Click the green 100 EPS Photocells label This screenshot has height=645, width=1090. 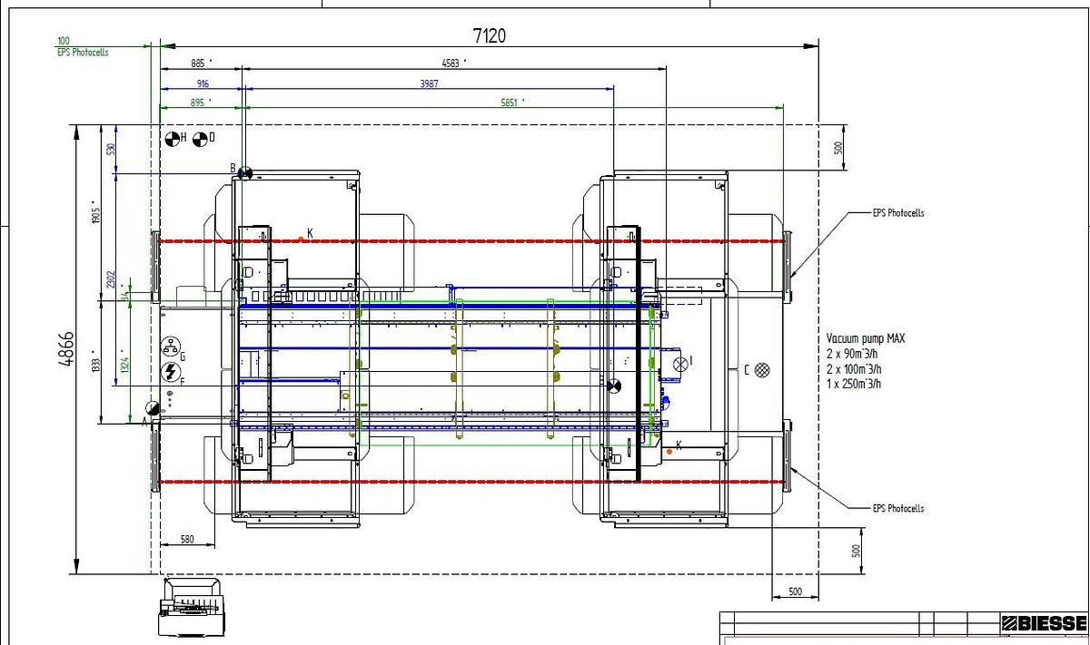coord(82,46)
